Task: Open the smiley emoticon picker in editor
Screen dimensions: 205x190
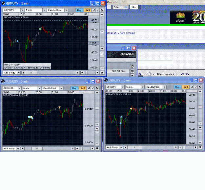Action: pos(150,74)
